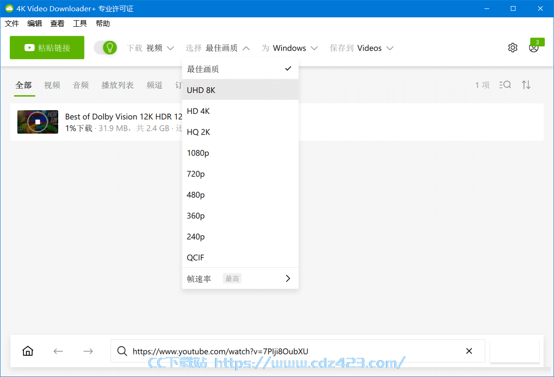Open the 帮助 menu
The width and height of the screenshot is (554, 377).
(x=103, y=23)
